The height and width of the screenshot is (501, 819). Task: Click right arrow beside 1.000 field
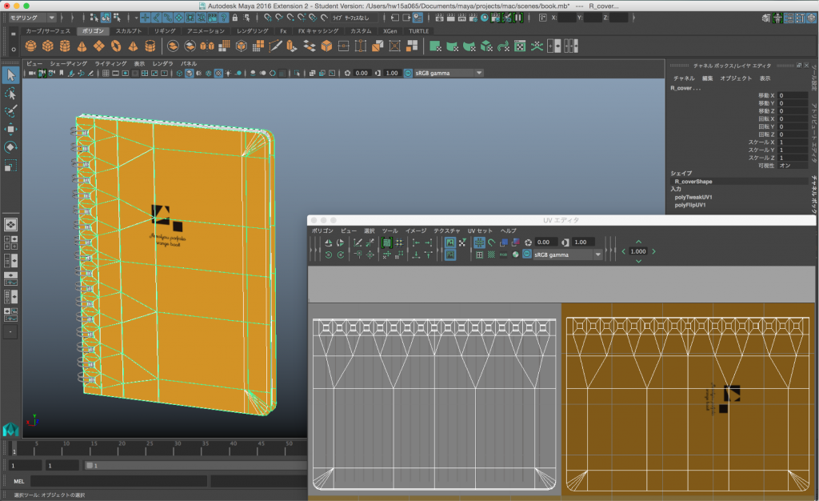[653, 252]
